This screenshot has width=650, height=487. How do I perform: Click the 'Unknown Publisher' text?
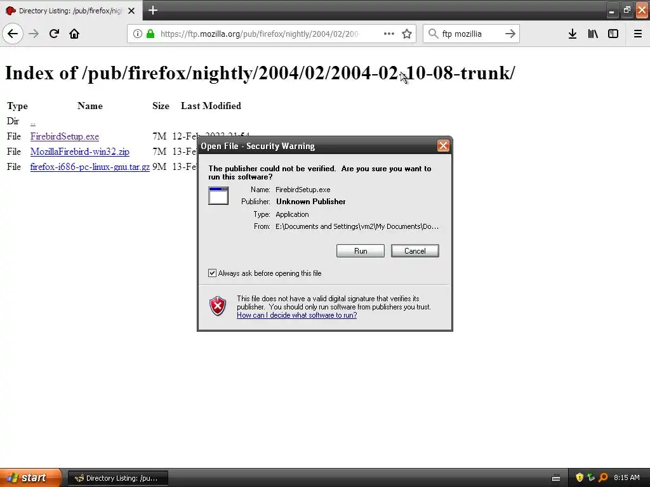[311, 202]
